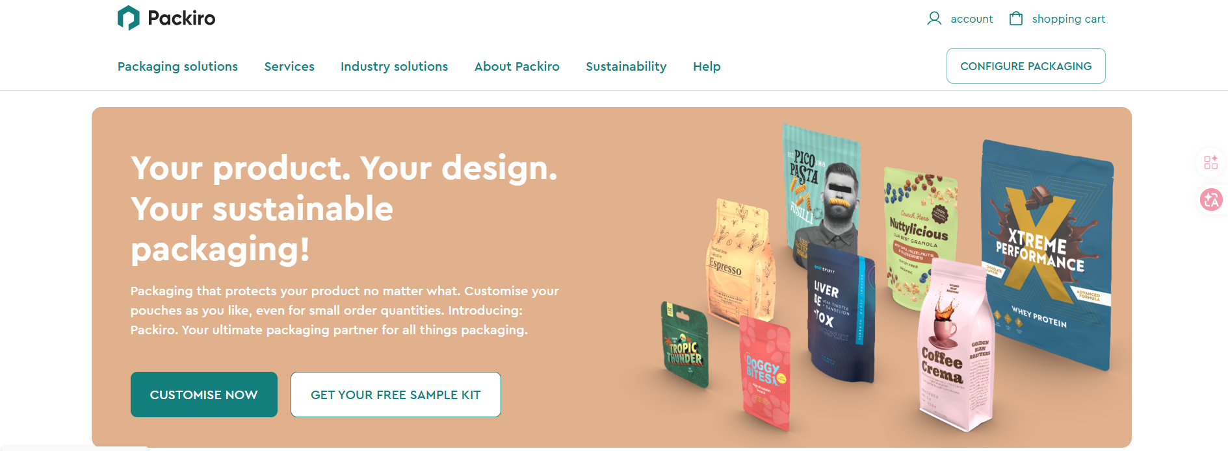
Task: Click the Packiro wordmark text
Action: [x=181, y=18]
